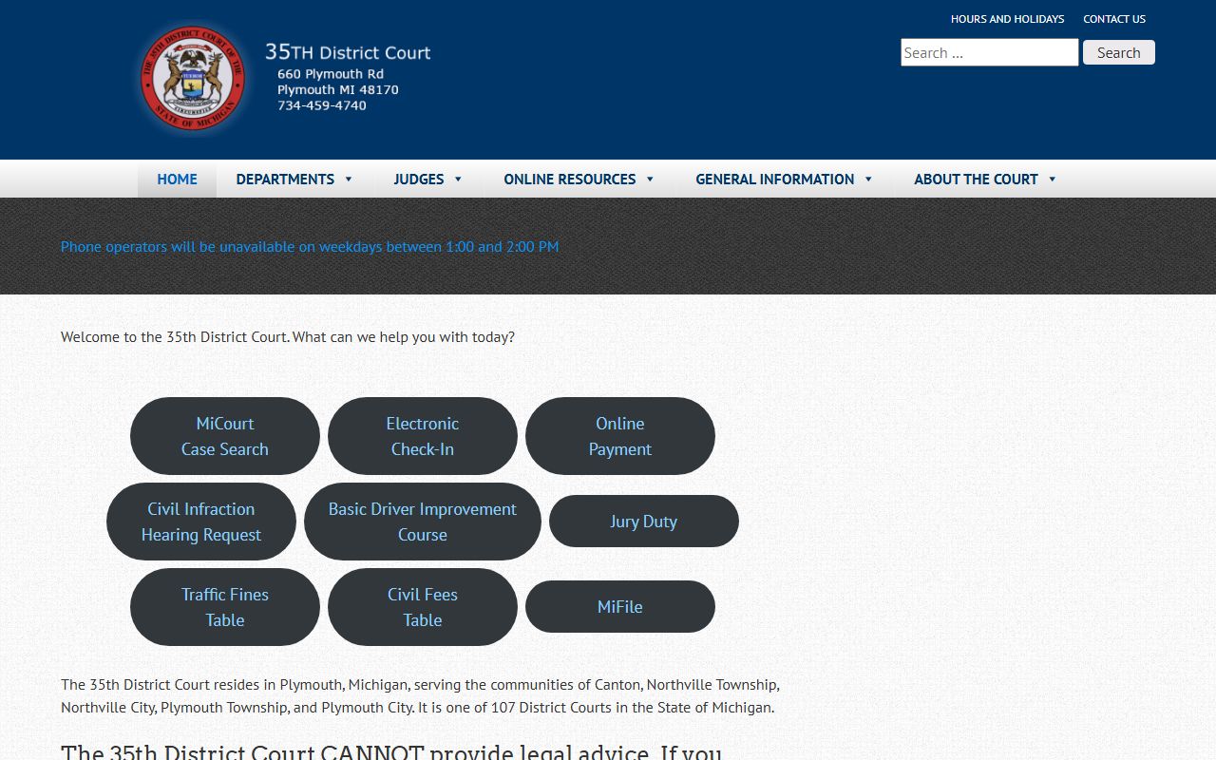Click the welcome text 'What can we help you with today?'

pyautogui.click(x=404, y=336)
